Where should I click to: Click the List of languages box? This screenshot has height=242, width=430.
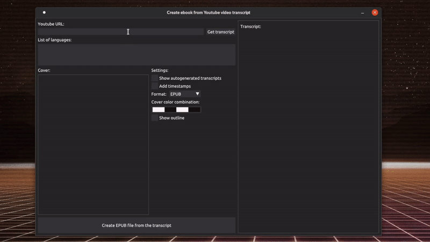pyautogui.click(x=137, y=55)
